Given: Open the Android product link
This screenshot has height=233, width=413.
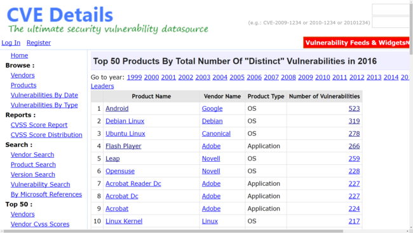Looking at the screenshot, I should coord(117,108).
